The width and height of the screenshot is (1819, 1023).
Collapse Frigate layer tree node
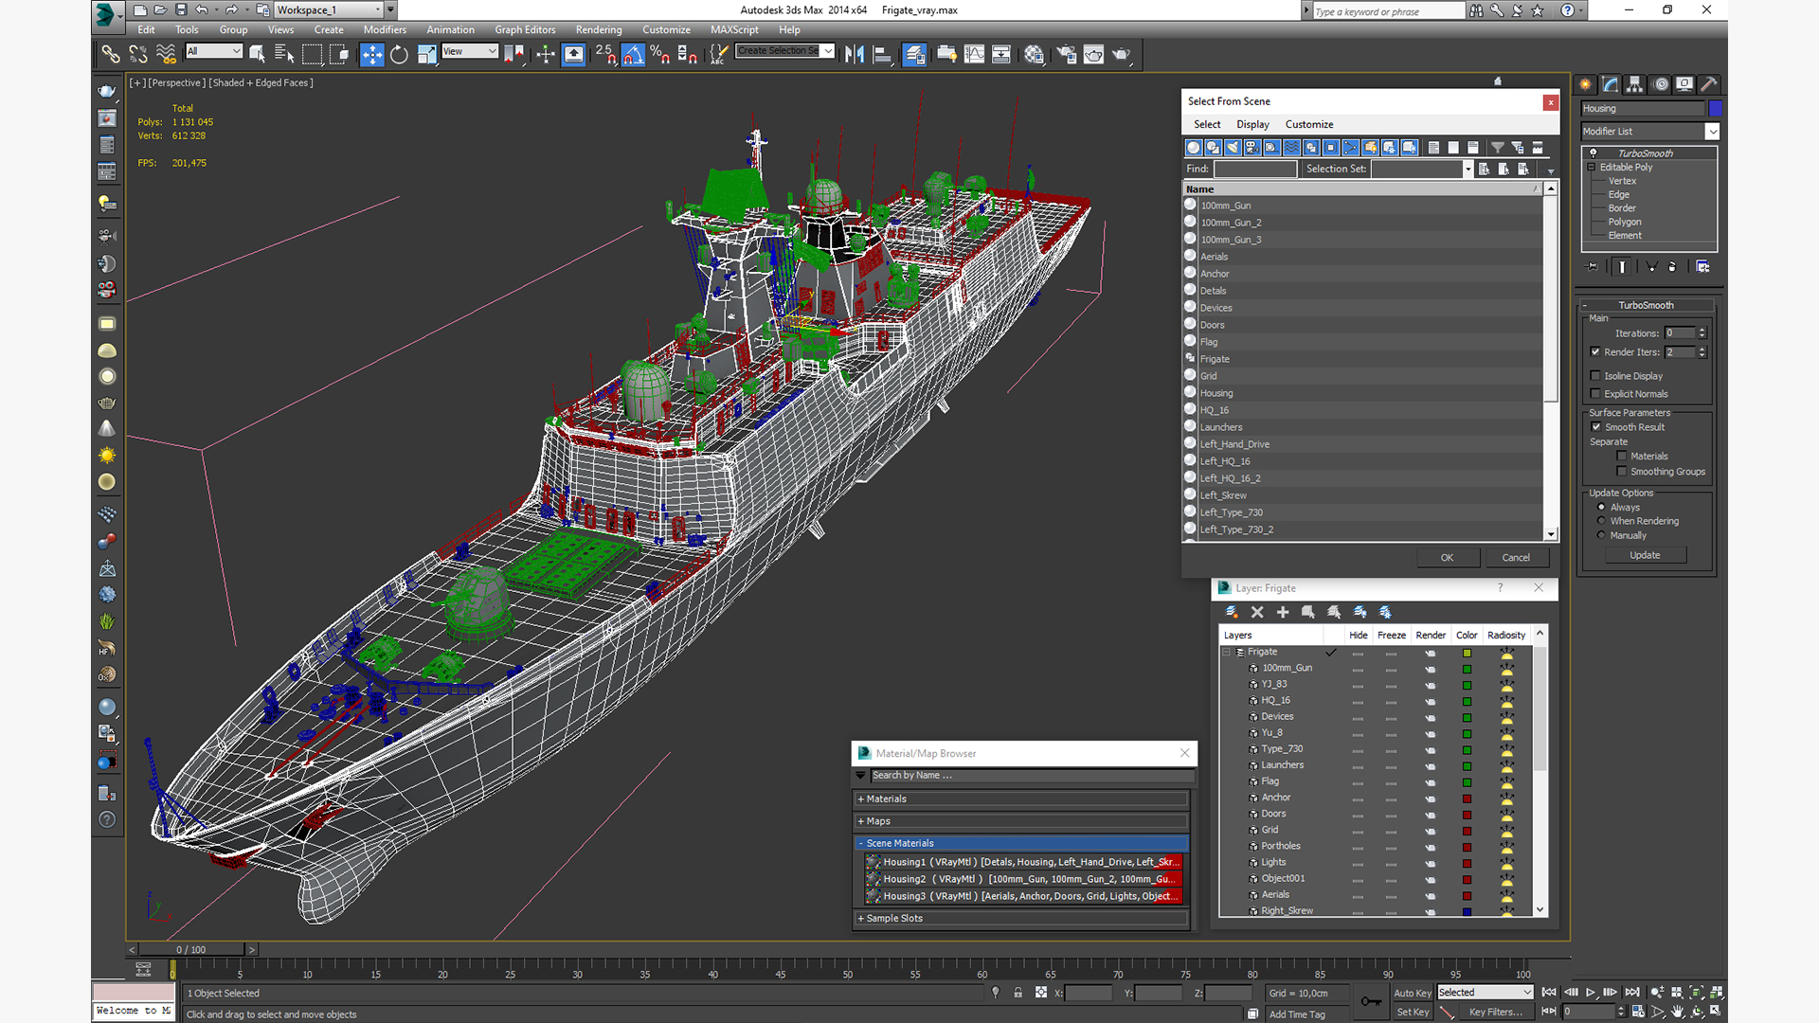1227,653
